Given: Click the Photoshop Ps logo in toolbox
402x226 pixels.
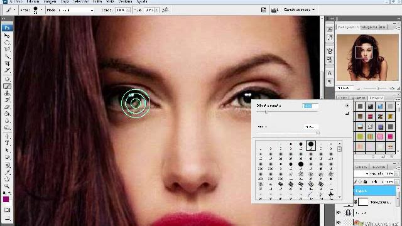Looking at the screenshot, I should (7, 28).
